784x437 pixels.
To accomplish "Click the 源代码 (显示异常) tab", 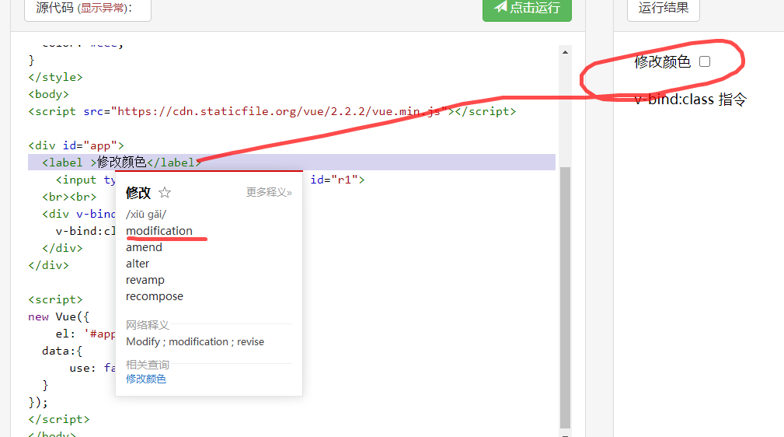I will [88, 9].
